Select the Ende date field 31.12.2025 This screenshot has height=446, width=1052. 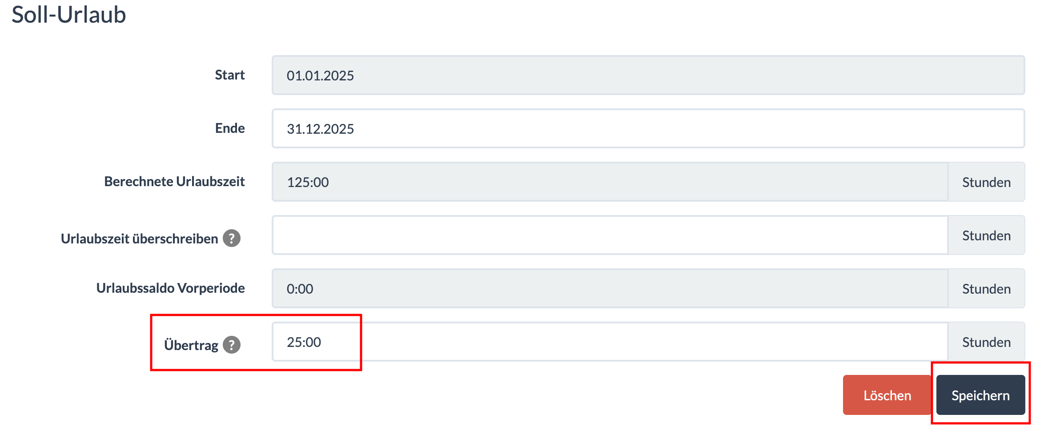(x=648, y=128)
